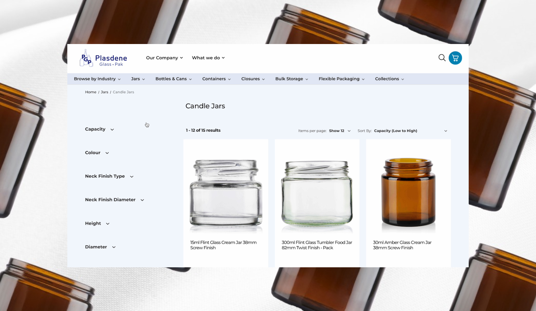This screenshot has height=311, width=536.
Task: Open the Our Company menu
Action: coord(164,58)
